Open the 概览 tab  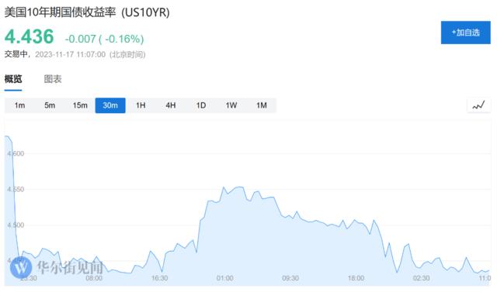[13, 79]
